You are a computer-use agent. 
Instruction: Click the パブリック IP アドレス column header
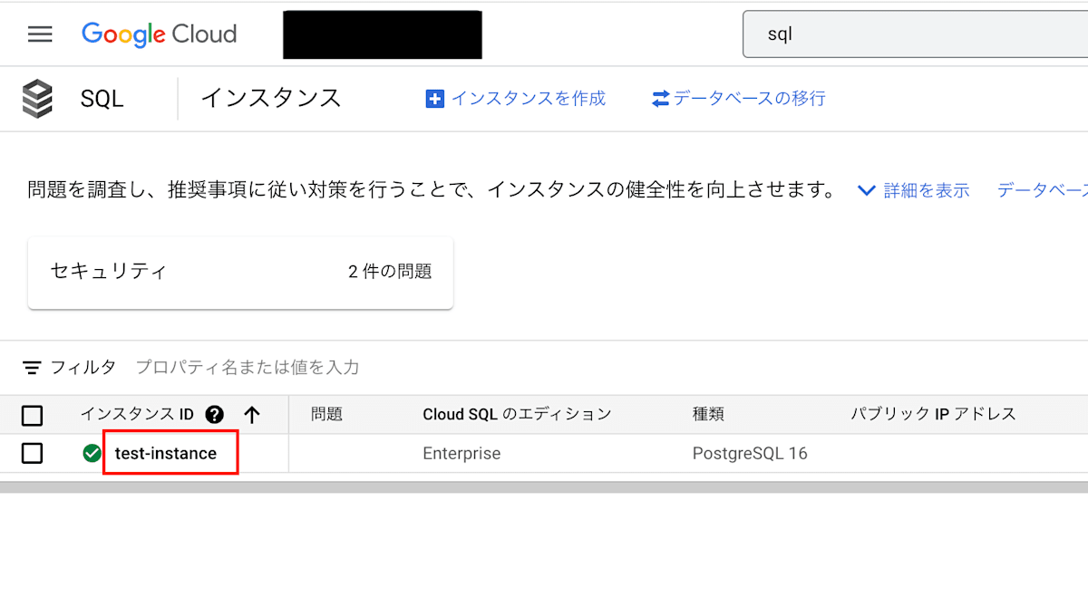tap(933, 415)
